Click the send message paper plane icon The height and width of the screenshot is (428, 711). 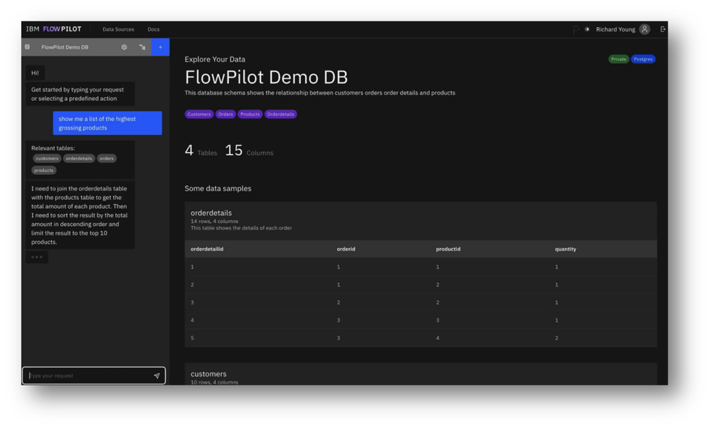click(x=157, y=375)
